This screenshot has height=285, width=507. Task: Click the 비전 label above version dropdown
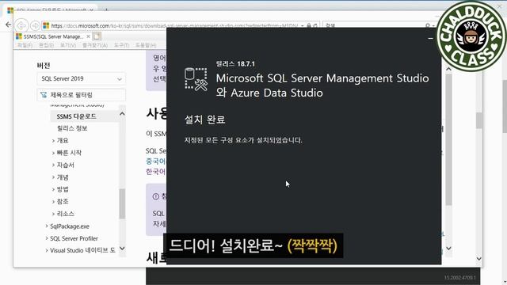[x=44, y=66]
